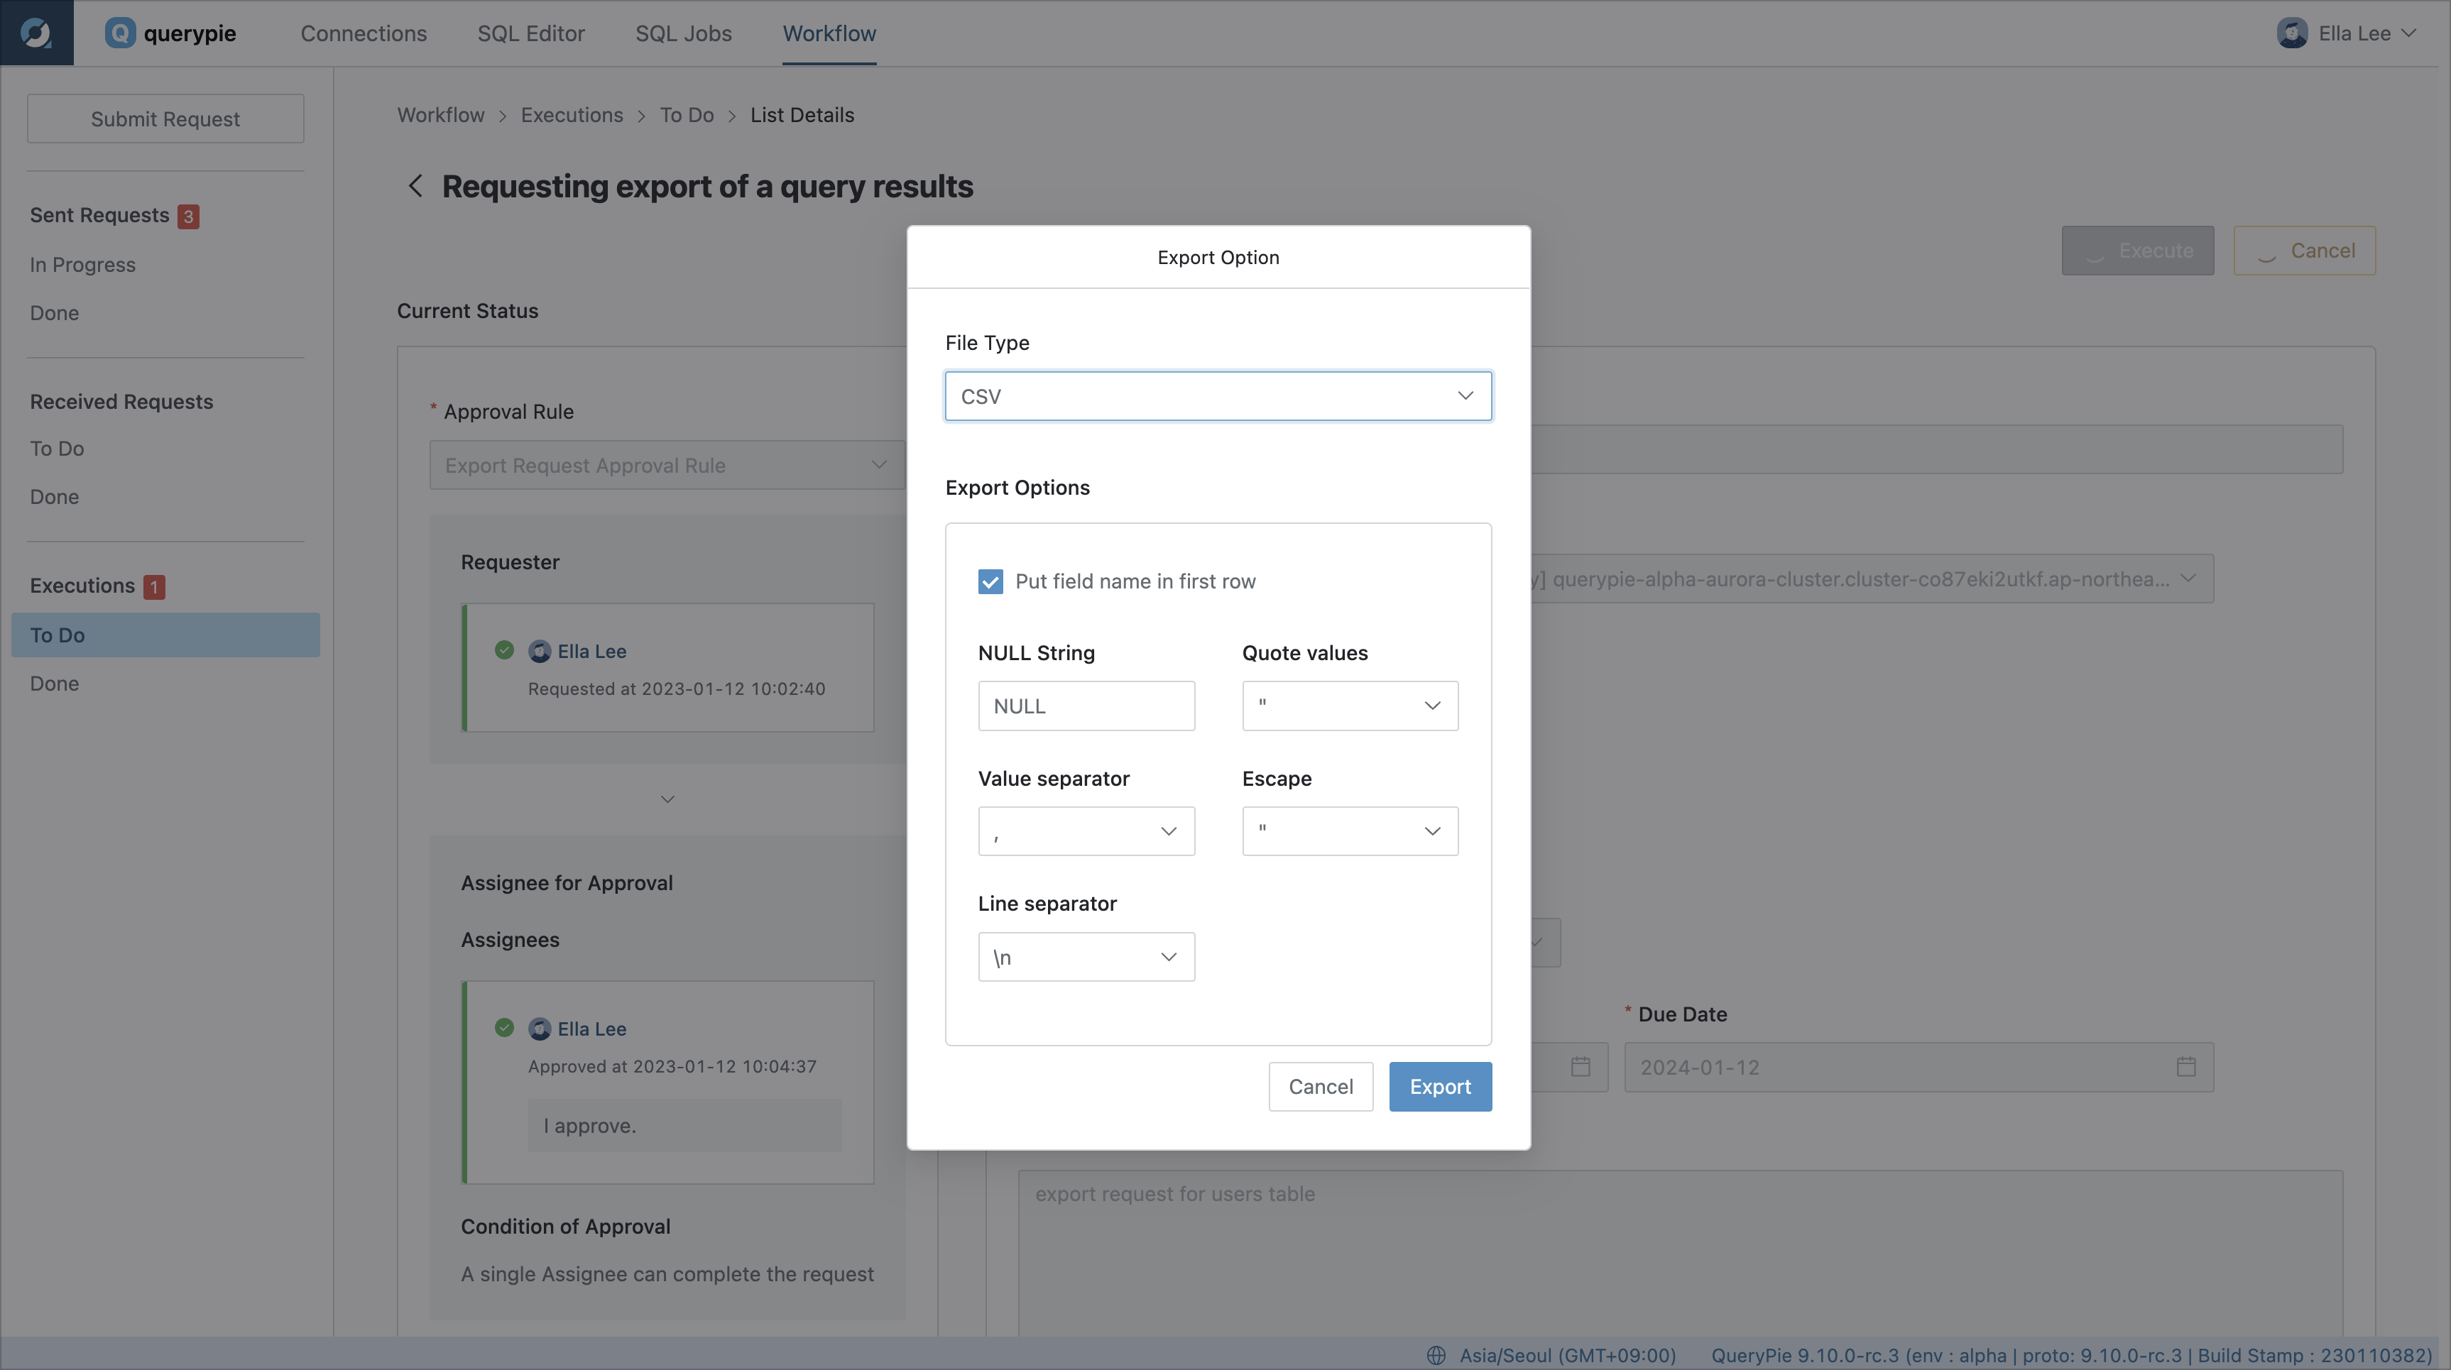Open the SQL Editor tab

click(x=531, y=33)
